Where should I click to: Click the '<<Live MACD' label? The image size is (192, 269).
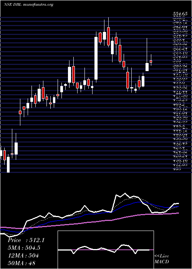coord(162,259)
